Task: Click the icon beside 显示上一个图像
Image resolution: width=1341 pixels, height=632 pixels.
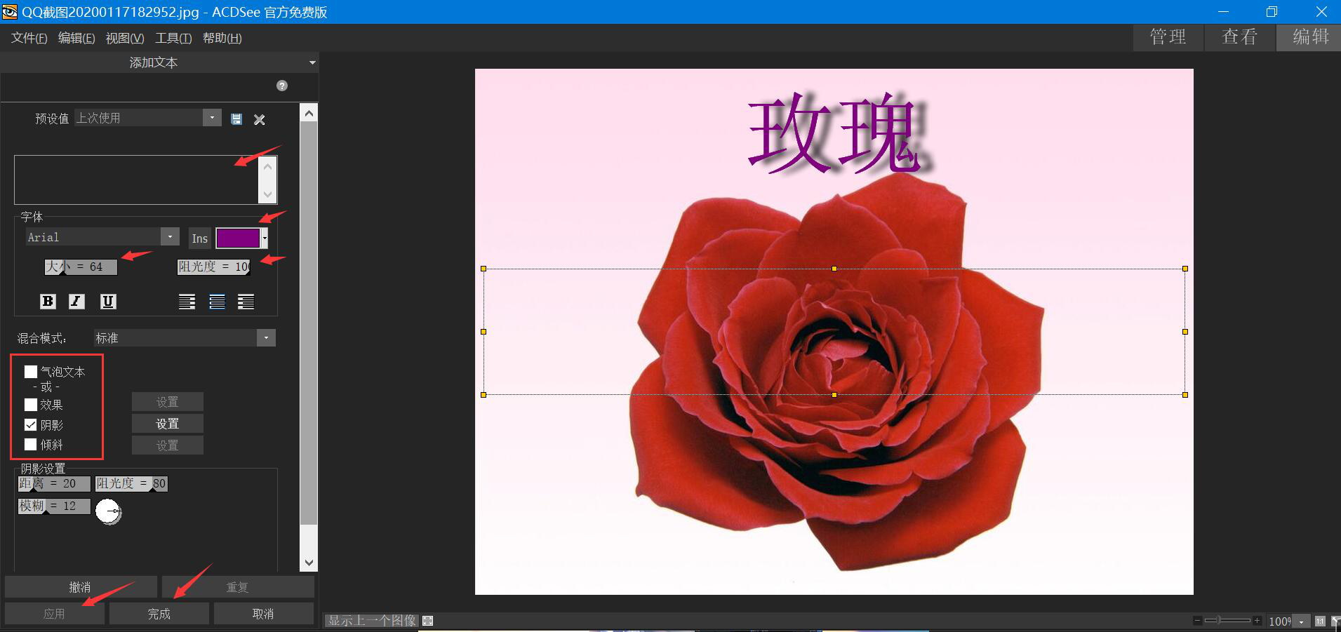Action: pos(428,621)
